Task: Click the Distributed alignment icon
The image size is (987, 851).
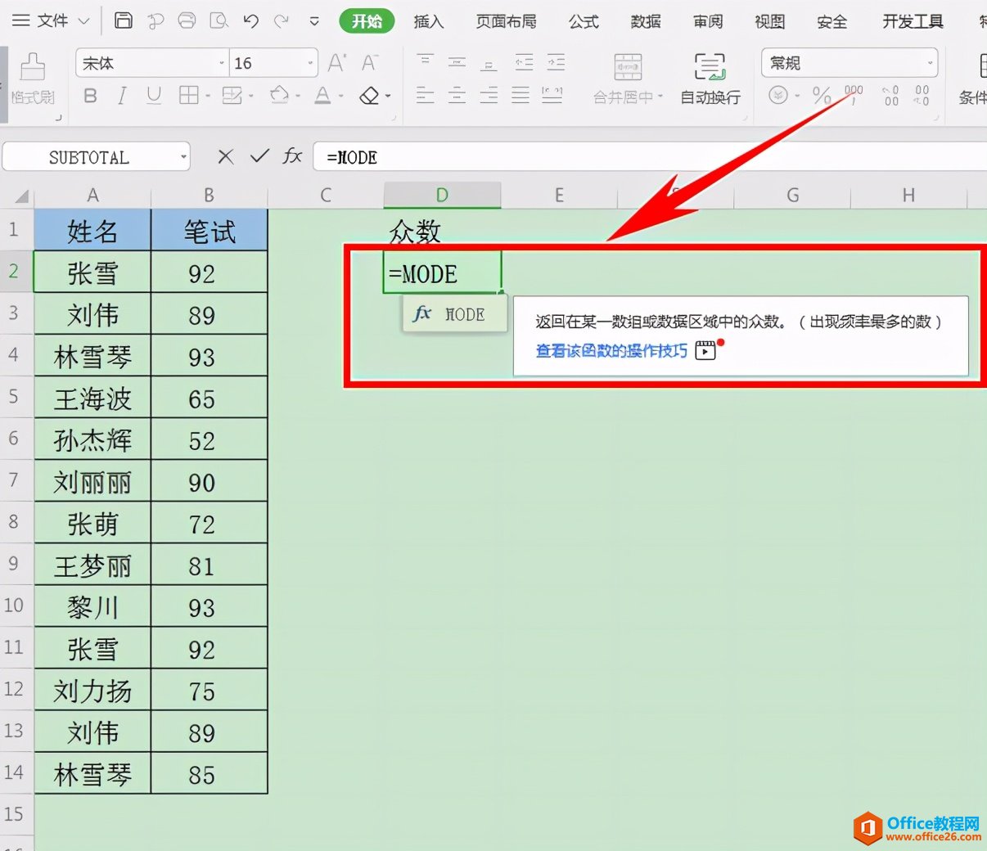Action: click(552, 96)
